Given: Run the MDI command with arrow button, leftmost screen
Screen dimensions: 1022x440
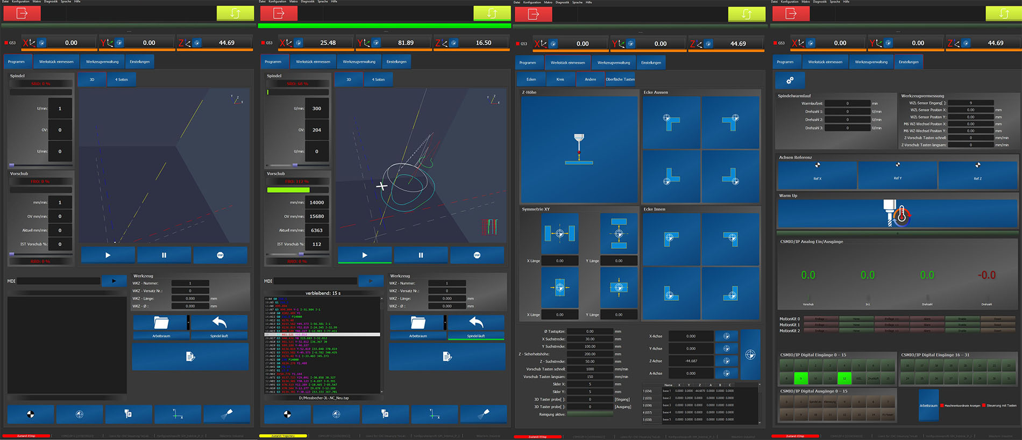Looking at the screenshot, I should tap(114, 280).
